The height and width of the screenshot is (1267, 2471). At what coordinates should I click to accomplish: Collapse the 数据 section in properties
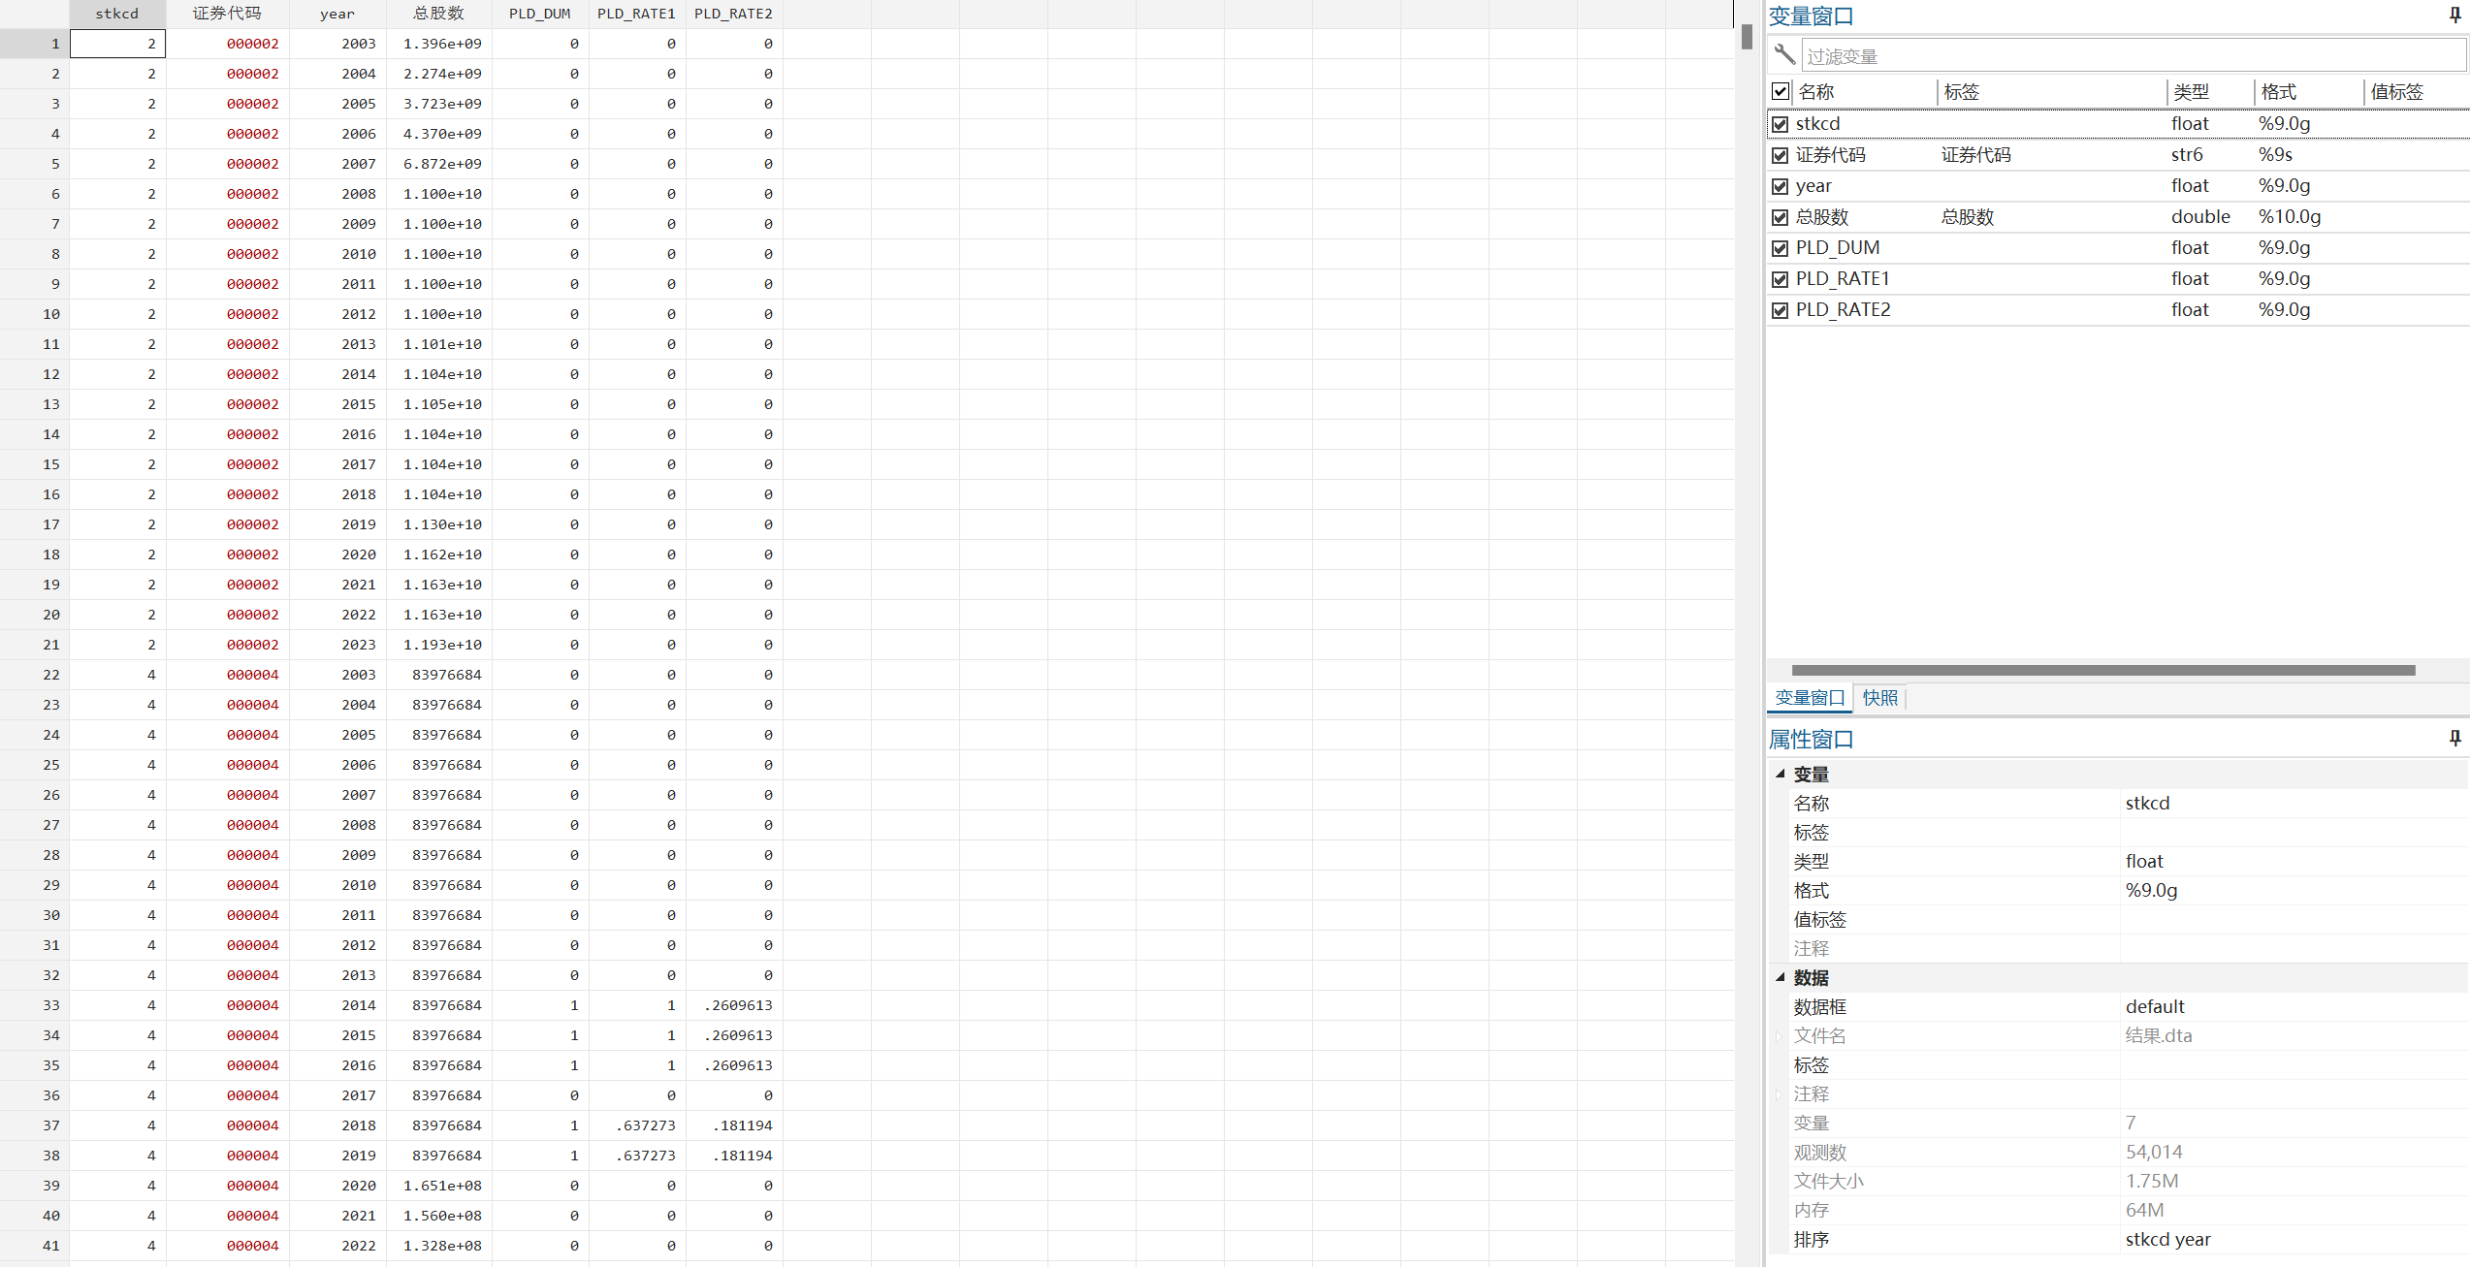point(1781,977)
